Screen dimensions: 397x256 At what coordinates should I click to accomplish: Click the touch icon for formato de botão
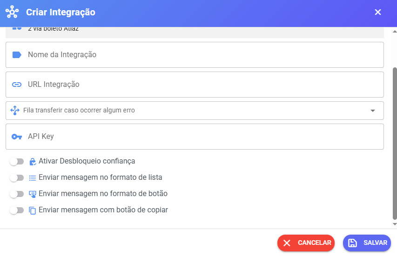click(33, 194)
